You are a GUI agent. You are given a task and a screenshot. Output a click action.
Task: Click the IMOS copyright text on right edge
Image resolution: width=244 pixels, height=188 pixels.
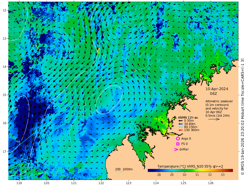click(242, 117)
